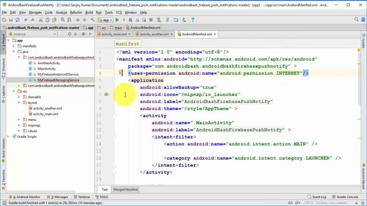
Task: Click the Search Everywhere magnifier icon
Action: [x=356, y=19]
